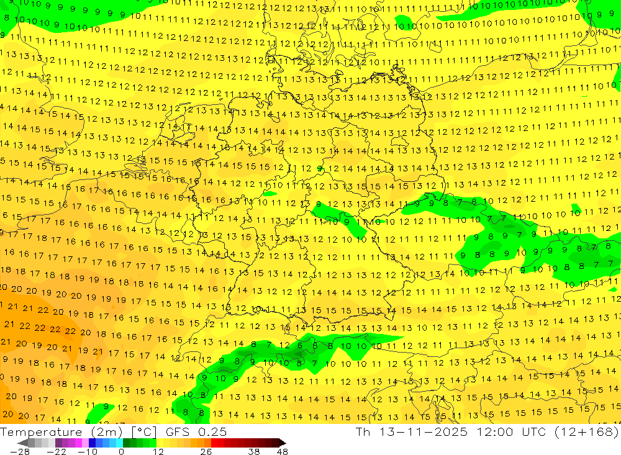This screenshot has width=621, height=455.
Task: Click the left arrow end of colorbar
Action: (22, 443)
